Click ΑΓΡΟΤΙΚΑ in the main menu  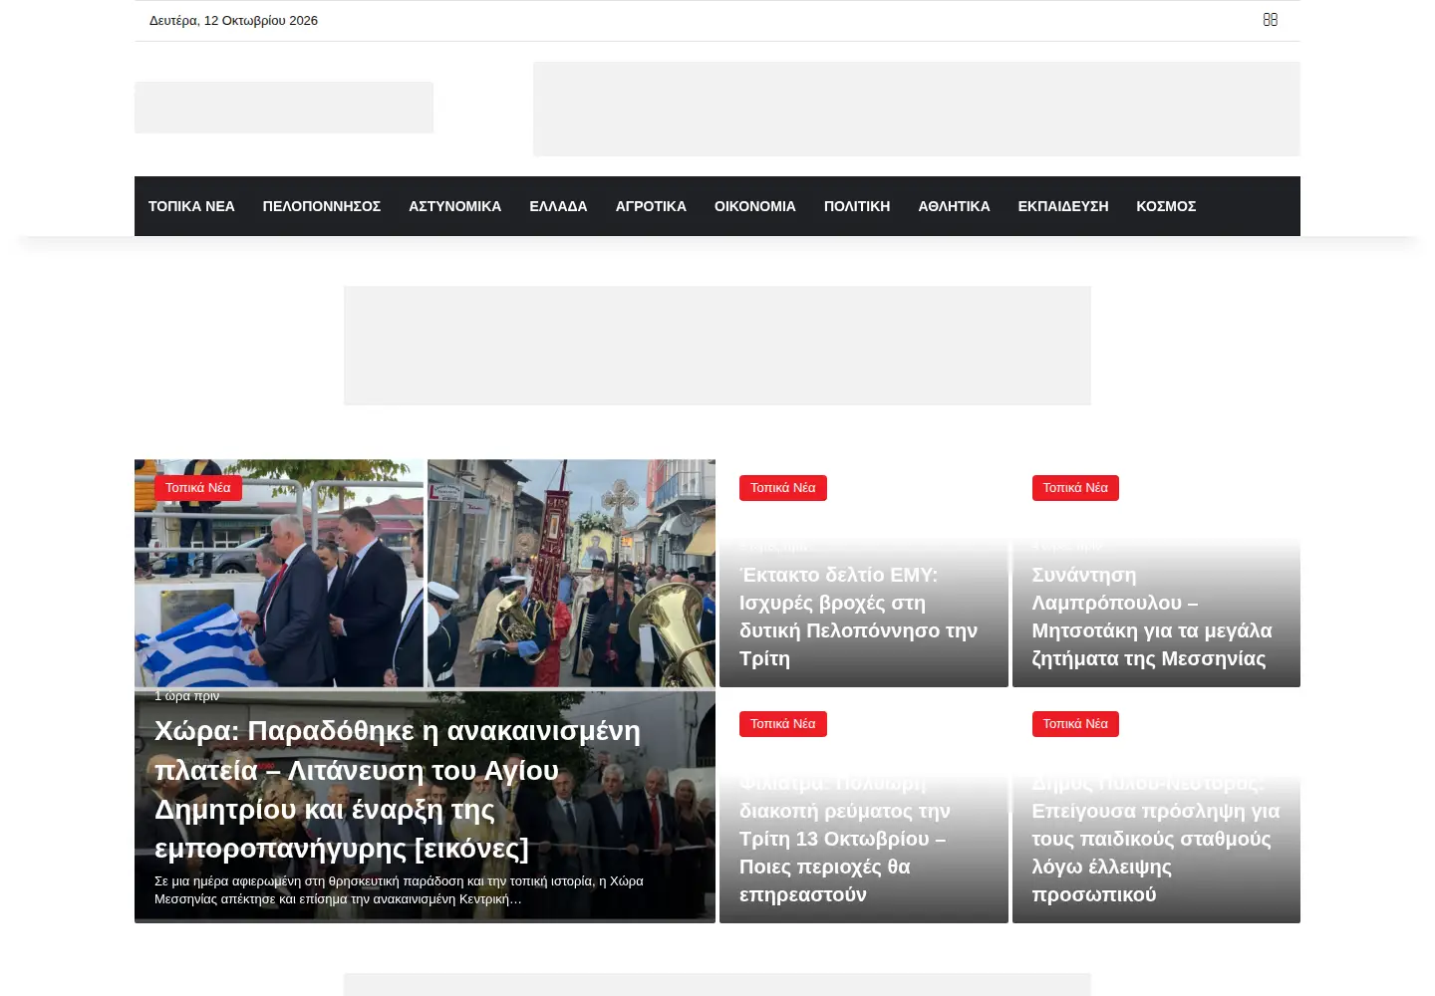(x=651, y=206)
